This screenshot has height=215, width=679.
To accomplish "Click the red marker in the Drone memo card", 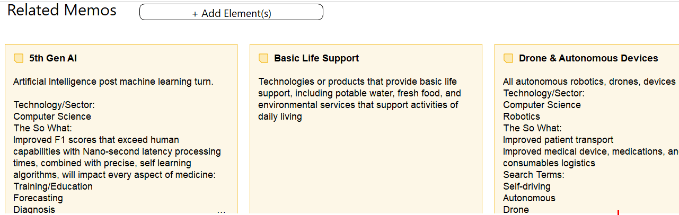I will [x=618, y=212].
